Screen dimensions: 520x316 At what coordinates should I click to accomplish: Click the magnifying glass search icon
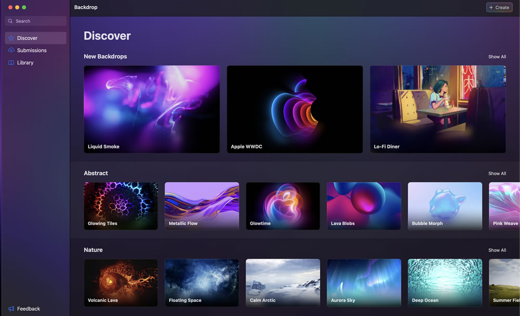(x=10, y=21)
